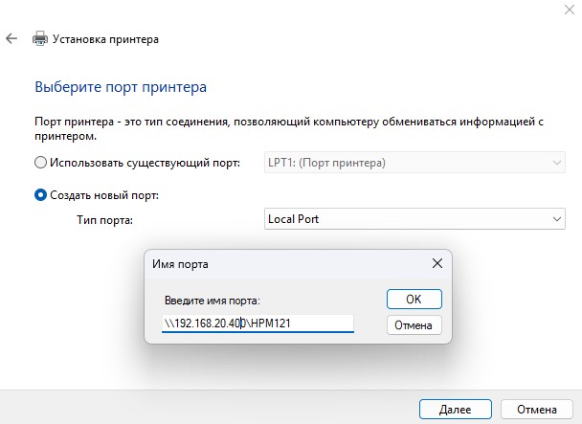This screenshot has height=424, width=582.
Task: Select "Использовать существующий порт" radio button
Action: pos(40,163)
